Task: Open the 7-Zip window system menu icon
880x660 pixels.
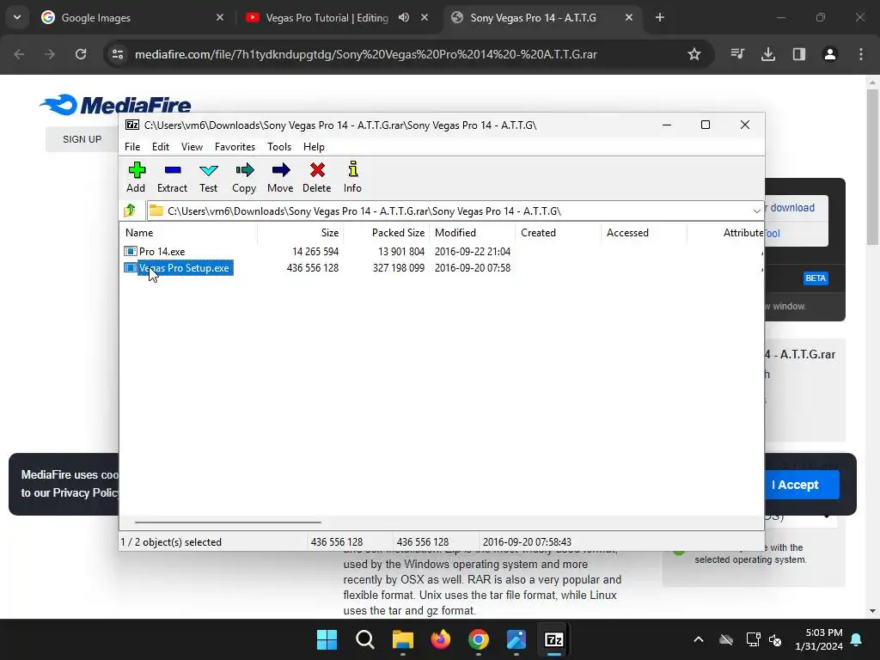Action: click(x=132, y=125)
